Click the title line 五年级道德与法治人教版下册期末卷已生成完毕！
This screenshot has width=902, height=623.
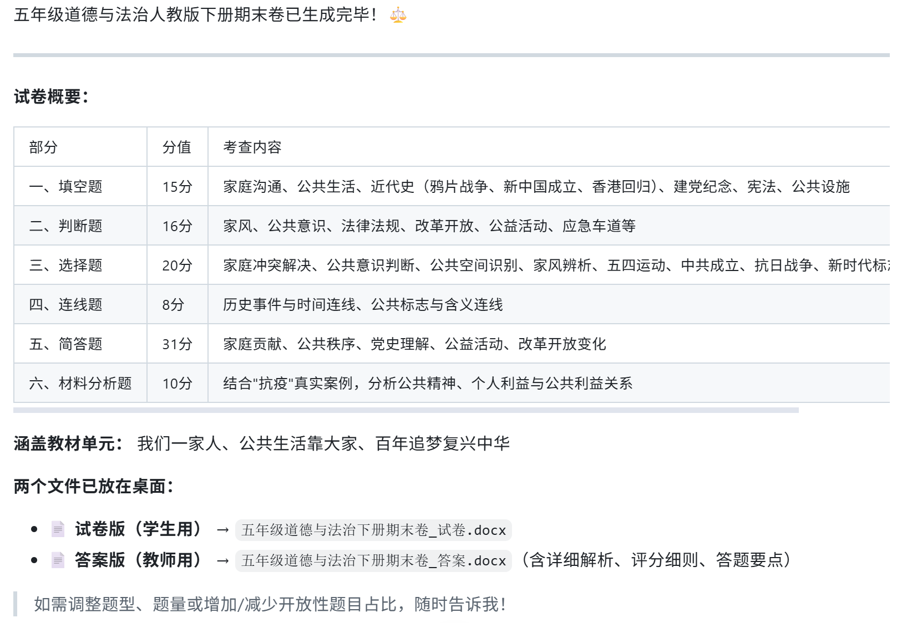[x=196, y=15]
